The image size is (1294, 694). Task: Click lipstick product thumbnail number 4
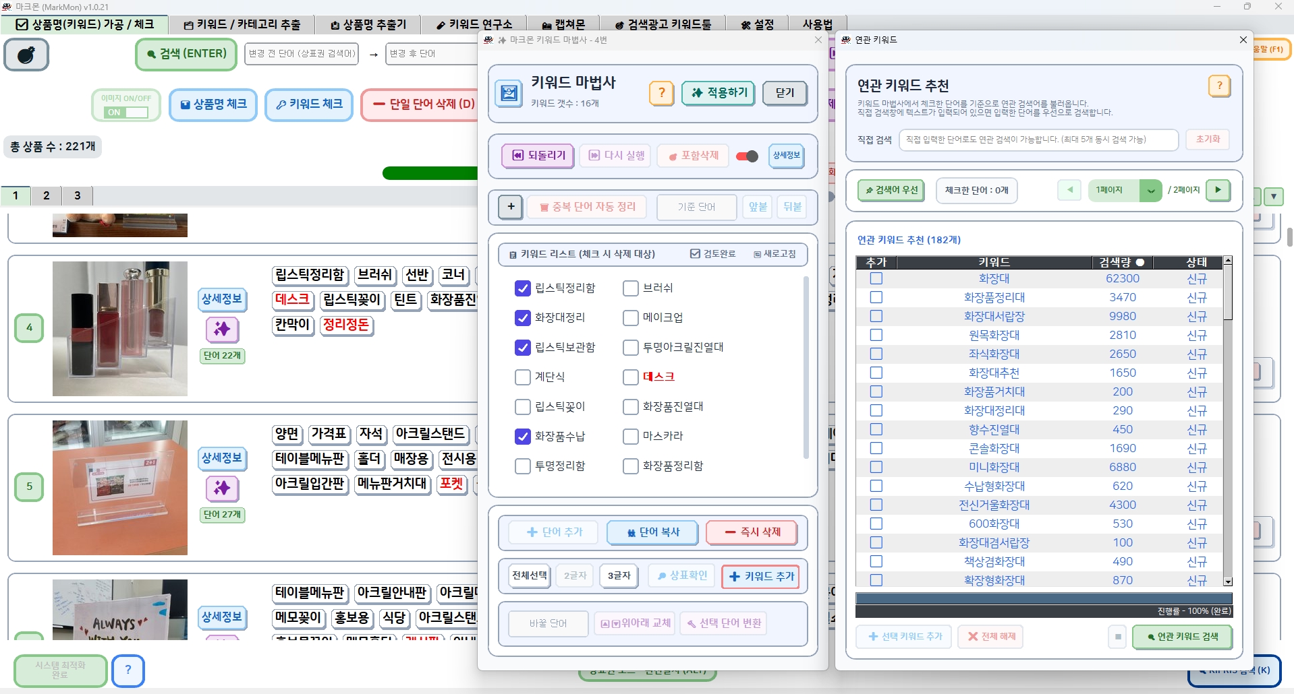click(120, 329)
